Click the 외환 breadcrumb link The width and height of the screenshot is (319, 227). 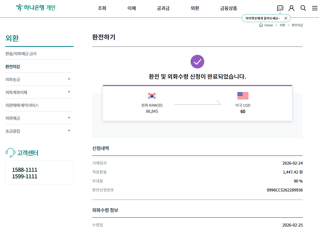click(282, 25)
